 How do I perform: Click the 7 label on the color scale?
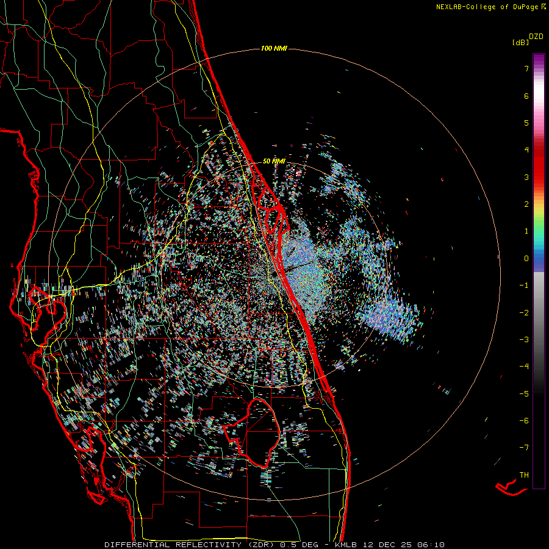pyautogui.click(x=526, y=68)
